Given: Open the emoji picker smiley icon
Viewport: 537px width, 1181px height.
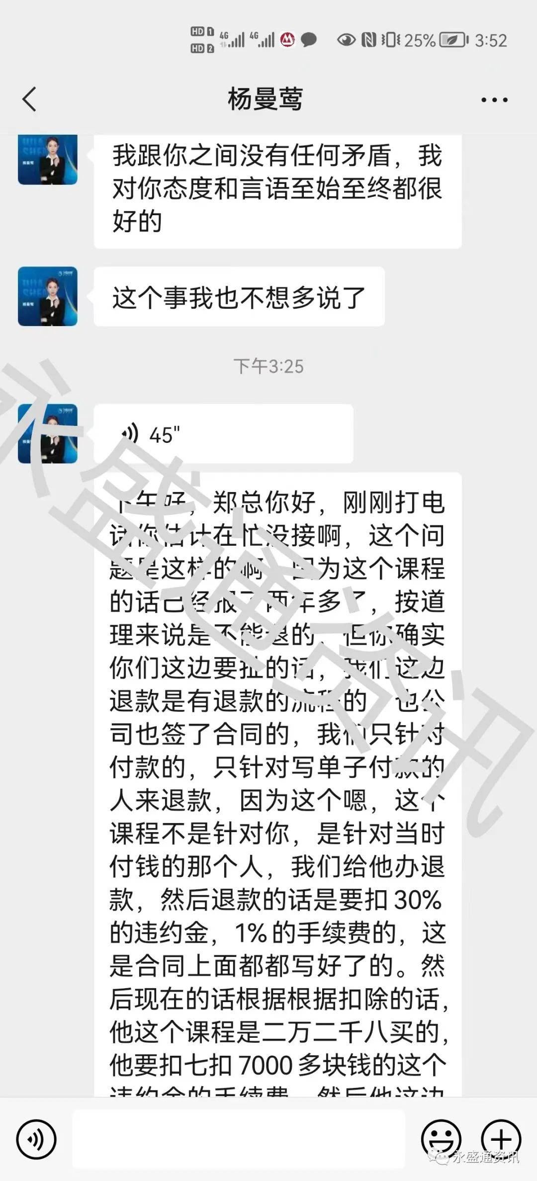Looking at the screenshot, I should click(441, 1139).
